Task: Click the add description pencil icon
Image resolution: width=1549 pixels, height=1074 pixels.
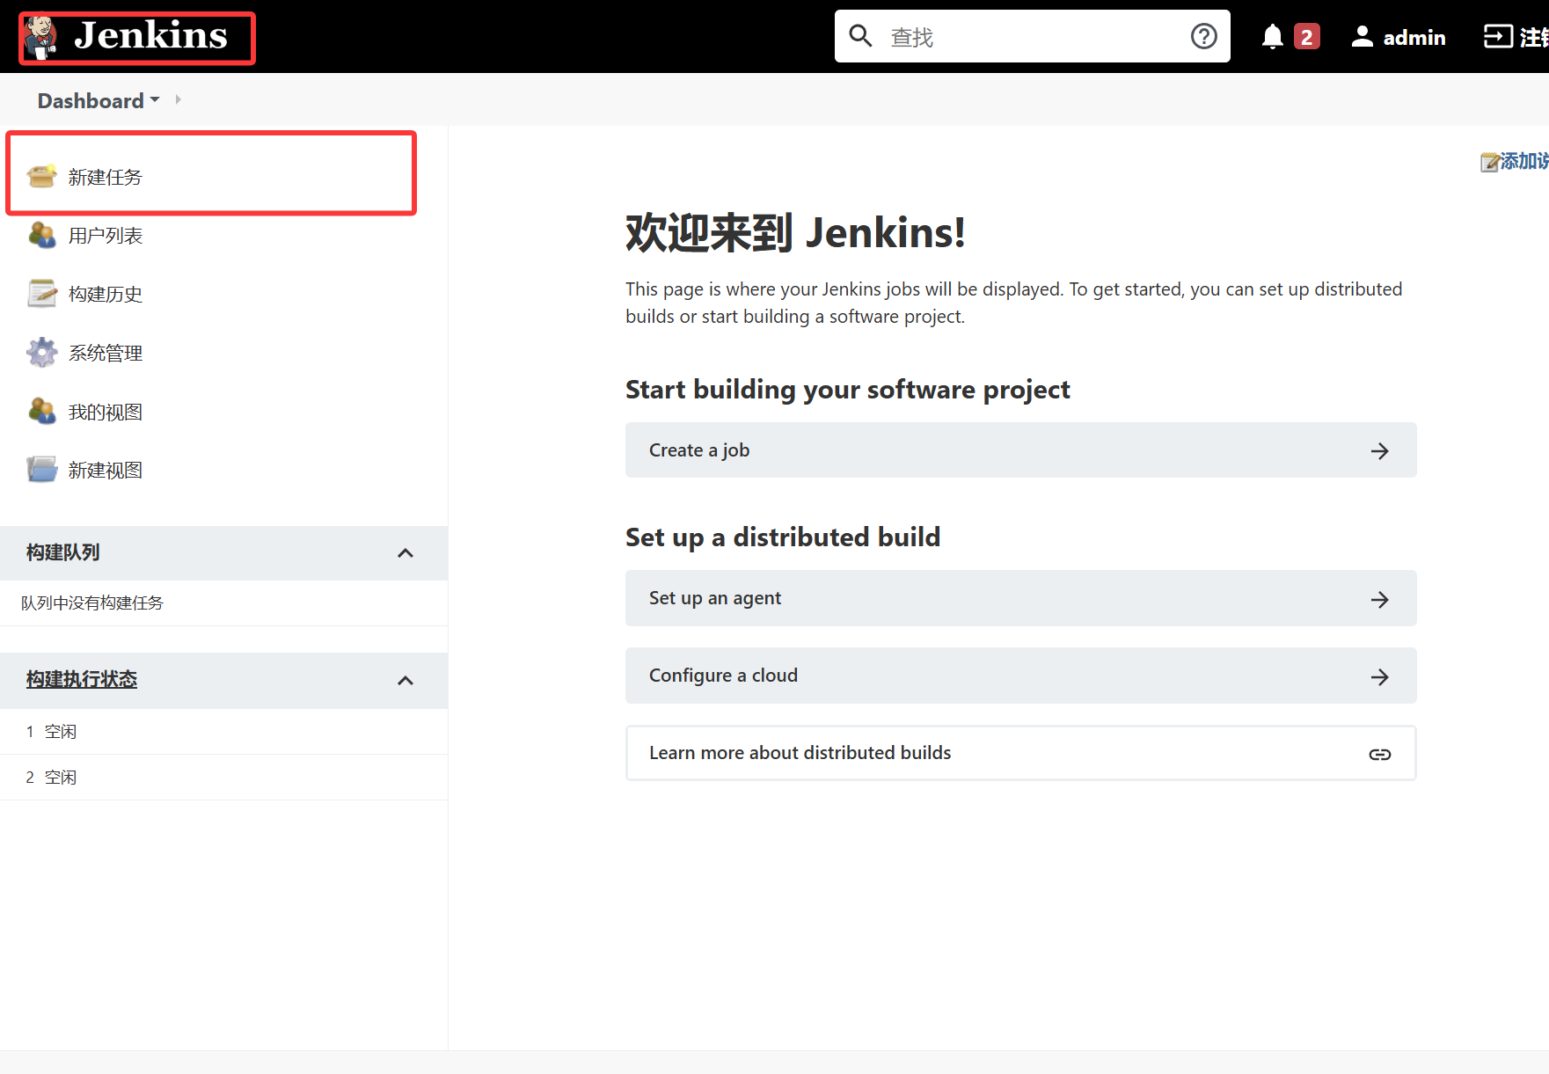Action: tap(1490, 162)
